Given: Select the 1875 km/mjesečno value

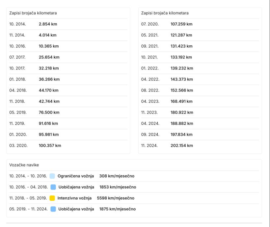Looking at the screenshot, I should point(117,209).
